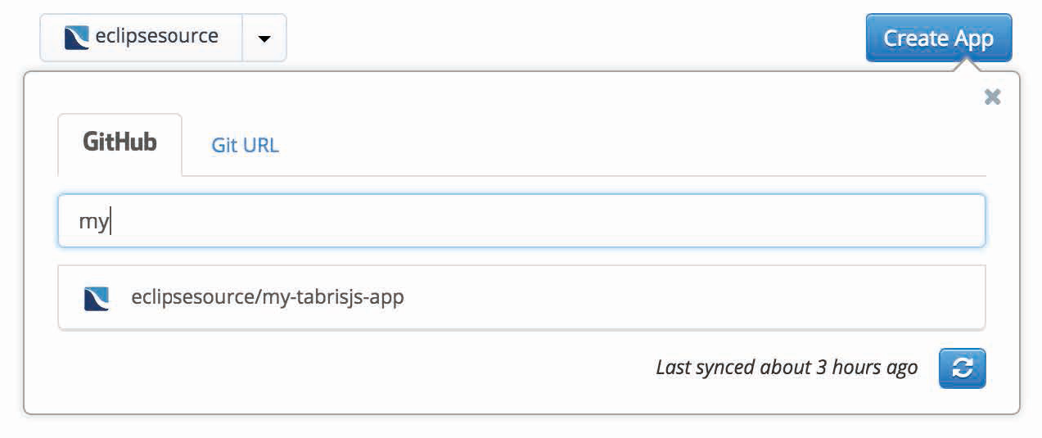The height and width of the screenshot is (438, 1042).
Task: Click the eclipsesource account name label
Action: (156, 37)
